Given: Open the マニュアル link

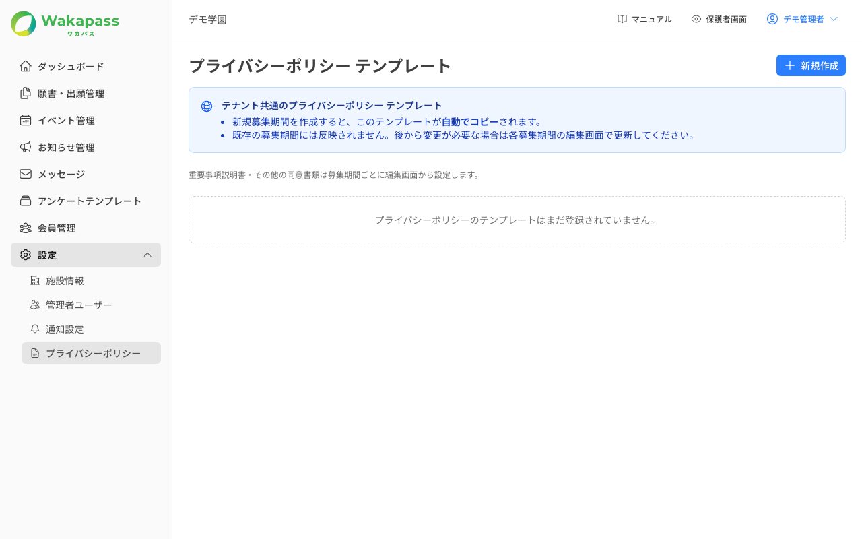Looking at the screenshot, I should pyautogui.click(x=644, y=19).
